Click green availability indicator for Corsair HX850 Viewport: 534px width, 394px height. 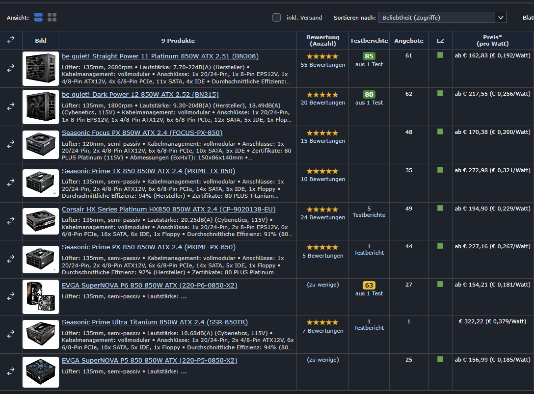coord(440,208)
